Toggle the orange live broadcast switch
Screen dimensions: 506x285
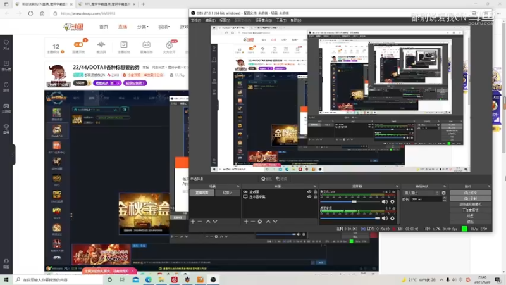pyautogui.click(x=78, y=45)
